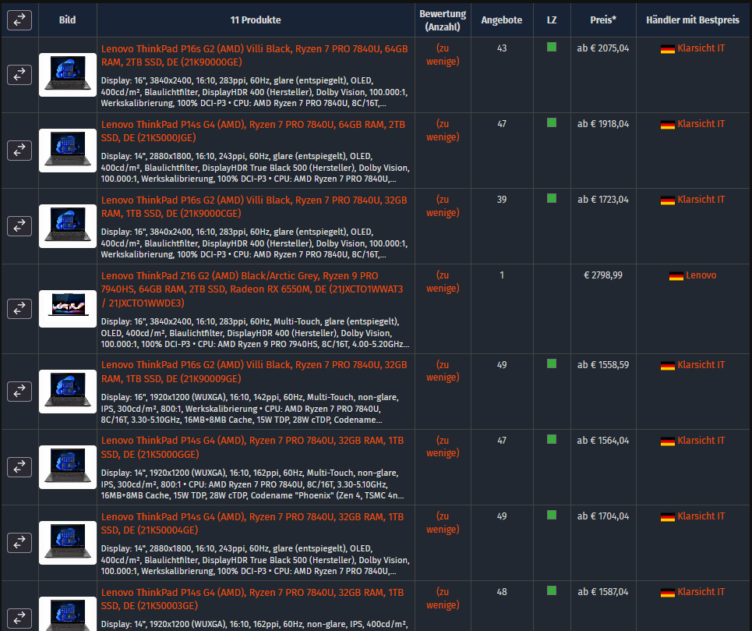The width and height of the screenshot is (752, 631).
Task: Open thumbnail of P16s G2 21K9000CGE
Action: click(x=68, y=226)
